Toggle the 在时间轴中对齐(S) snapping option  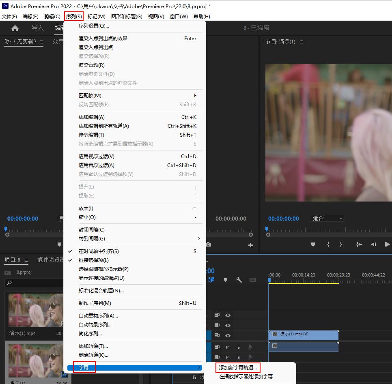(x=99, y=251)
